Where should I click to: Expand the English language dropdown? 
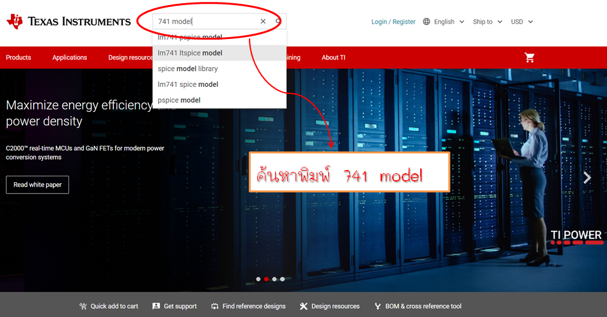pyautogui.click(x=449, y=22)
